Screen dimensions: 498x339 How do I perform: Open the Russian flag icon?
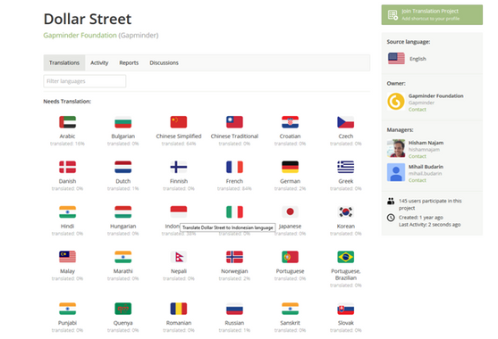[x=234, y=309]
